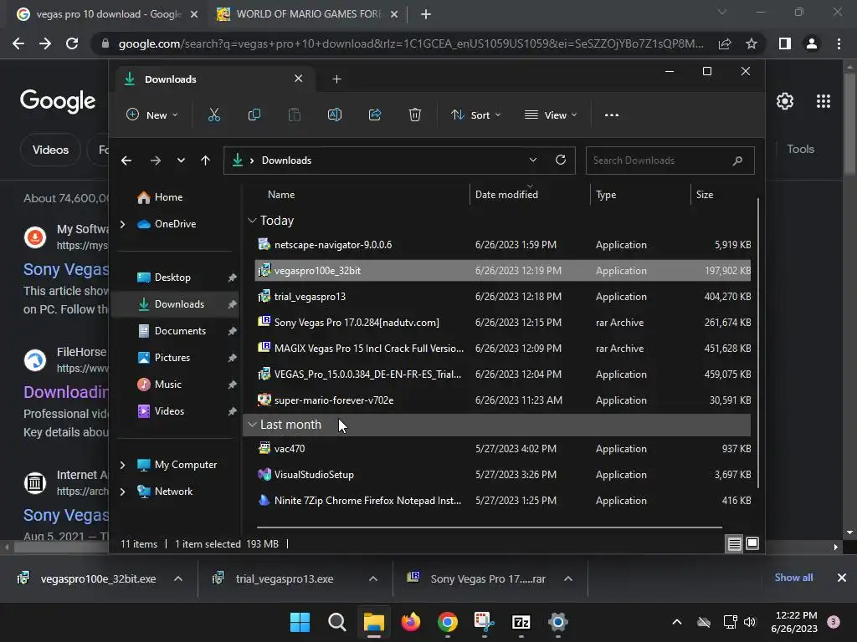
Task: Launch Firefox from the taskbar
Action: [x=411, y=622]
